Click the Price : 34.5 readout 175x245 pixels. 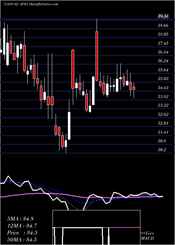coord(22,233)
